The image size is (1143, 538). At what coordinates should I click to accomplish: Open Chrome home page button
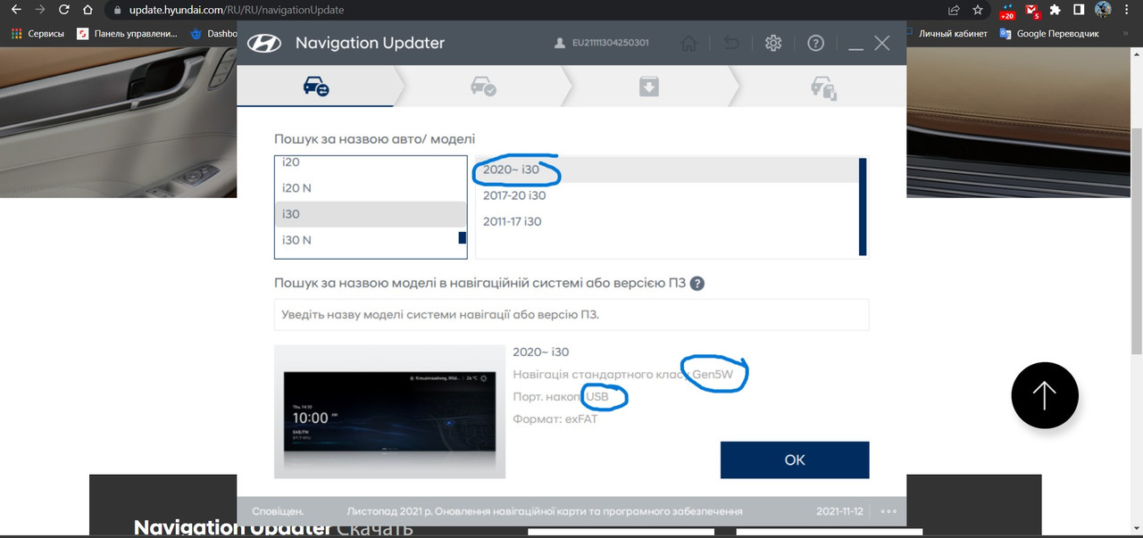(88, 11)
